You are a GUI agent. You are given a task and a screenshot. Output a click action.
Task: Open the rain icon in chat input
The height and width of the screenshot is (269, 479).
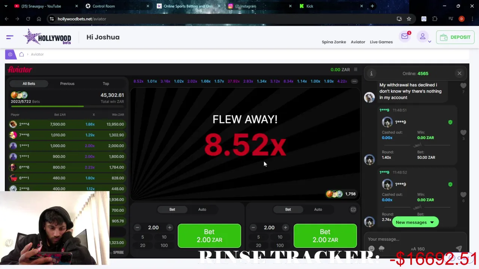pyautogui.click(x=382, y=249)
